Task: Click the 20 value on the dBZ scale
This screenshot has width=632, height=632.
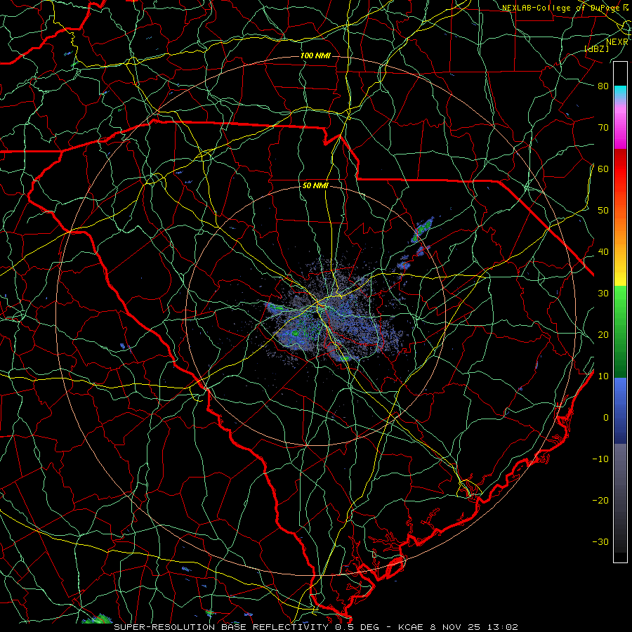Action: pyautogui.click(x=603, y=334)
